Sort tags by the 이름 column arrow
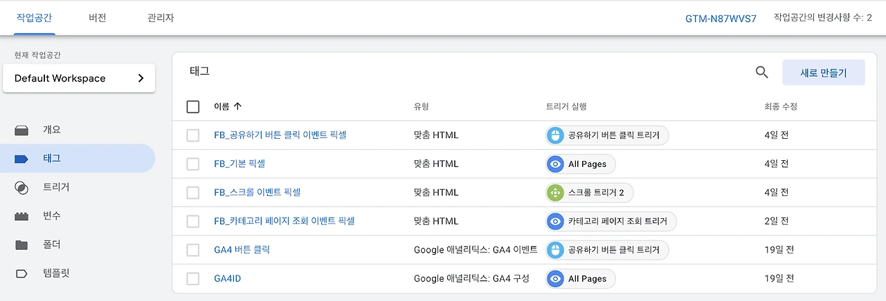 (x=237, y=106)
